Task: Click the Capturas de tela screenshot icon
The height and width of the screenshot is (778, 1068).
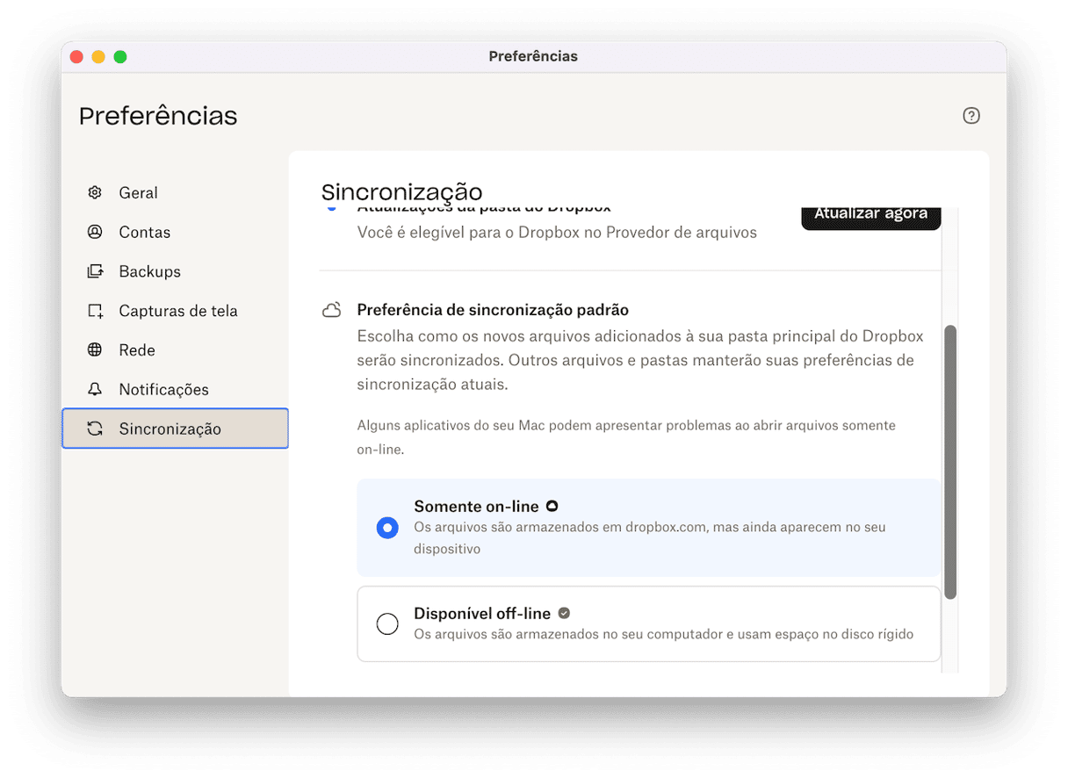Action: pyautogui.click(x=95, y=311)
